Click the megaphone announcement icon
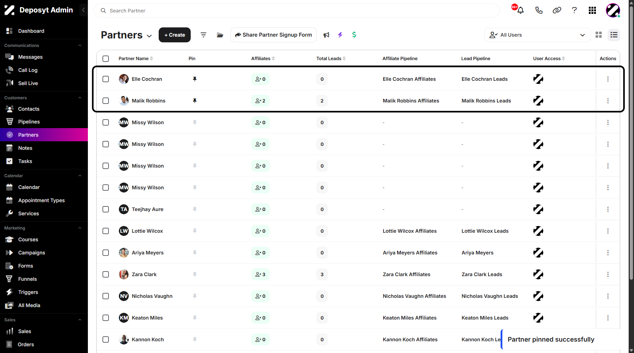The height and width of the screenshot is (353, 634). tap(326, 35)
